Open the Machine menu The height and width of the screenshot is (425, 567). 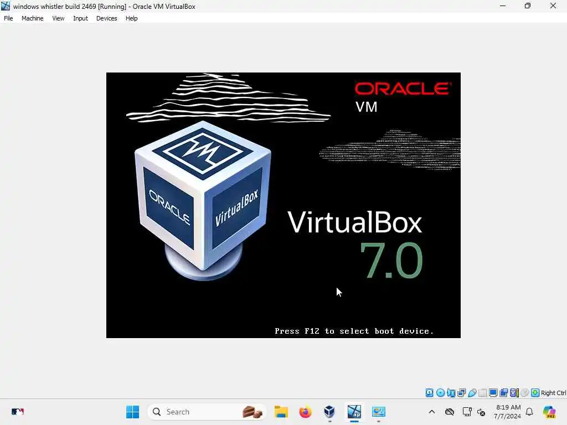coord(32,18)
